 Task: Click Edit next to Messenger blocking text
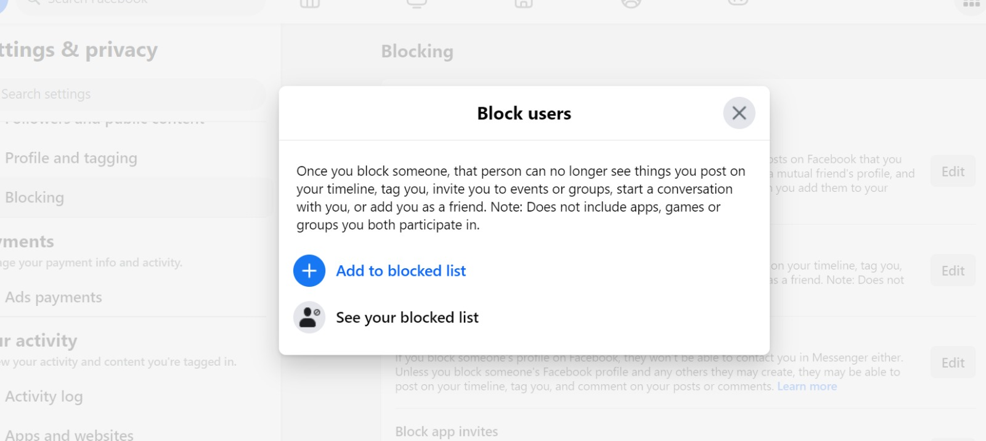point(953,363)
